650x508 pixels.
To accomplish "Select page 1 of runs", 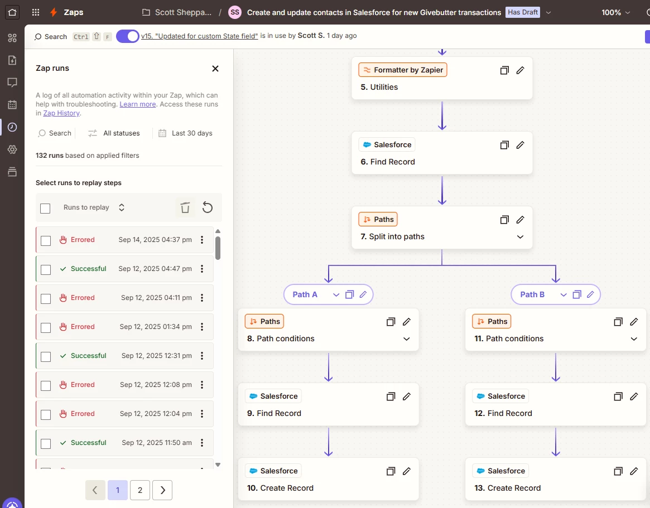I will coord(118,490).
